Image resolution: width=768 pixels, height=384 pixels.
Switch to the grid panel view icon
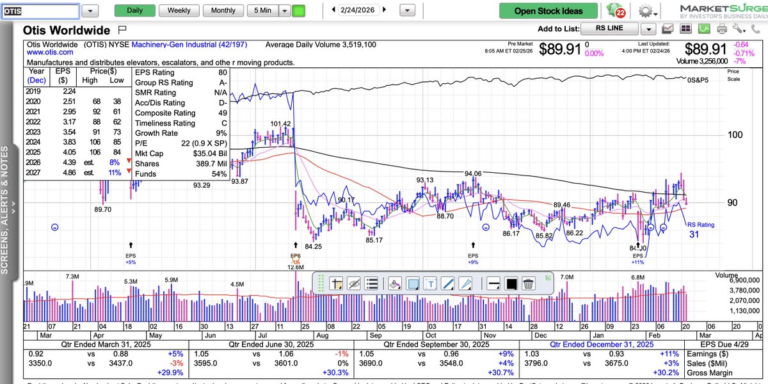[686, 29]
